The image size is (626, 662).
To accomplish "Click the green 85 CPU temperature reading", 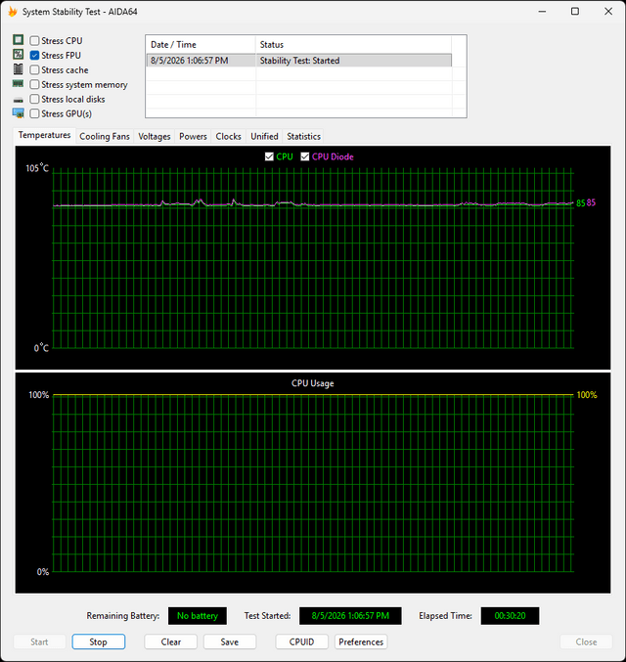I will [581, 203].
